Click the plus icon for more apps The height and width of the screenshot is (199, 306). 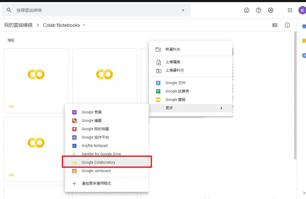pyautogui.click(x=74, y=183)
